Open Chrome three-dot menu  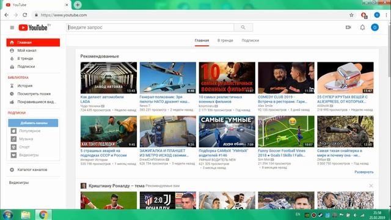pos(386,15)
